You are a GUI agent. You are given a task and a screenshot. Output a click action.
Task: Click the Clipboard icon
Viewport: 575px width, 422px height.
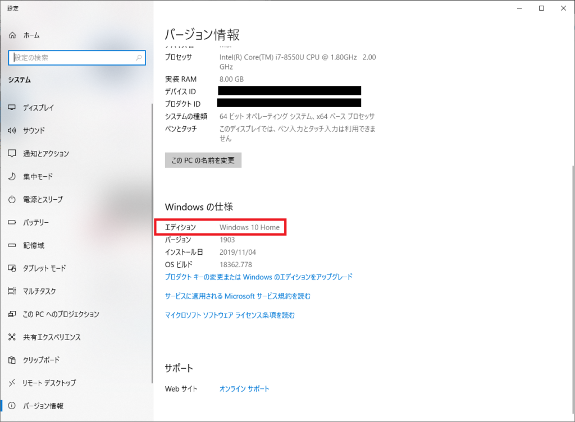12,360
